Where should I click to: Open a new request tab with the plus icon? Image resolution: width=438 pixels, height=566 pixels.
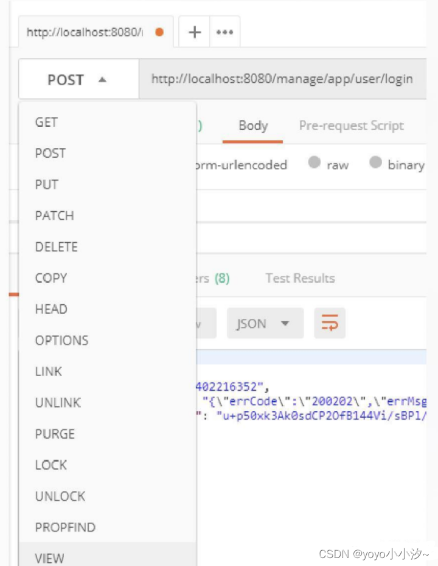pos(193,32)
